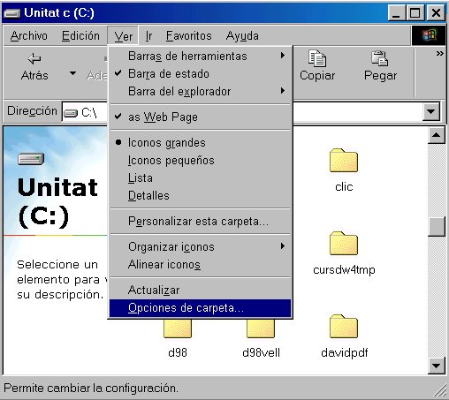449x400 pixels.
Task: Click the Copiar toolbar icon
Action: pyautogui.click(x=317, y=58)
